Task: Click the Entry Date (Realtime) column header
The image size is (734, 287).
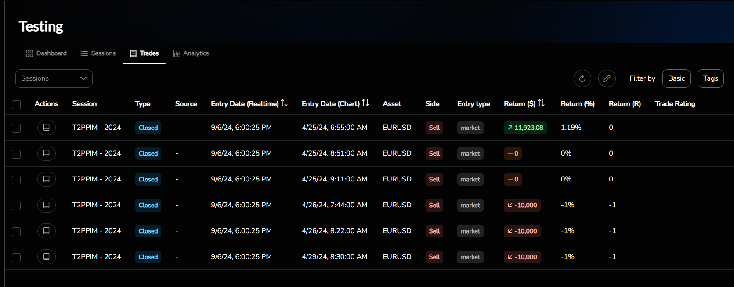Action: coord(245,104)
